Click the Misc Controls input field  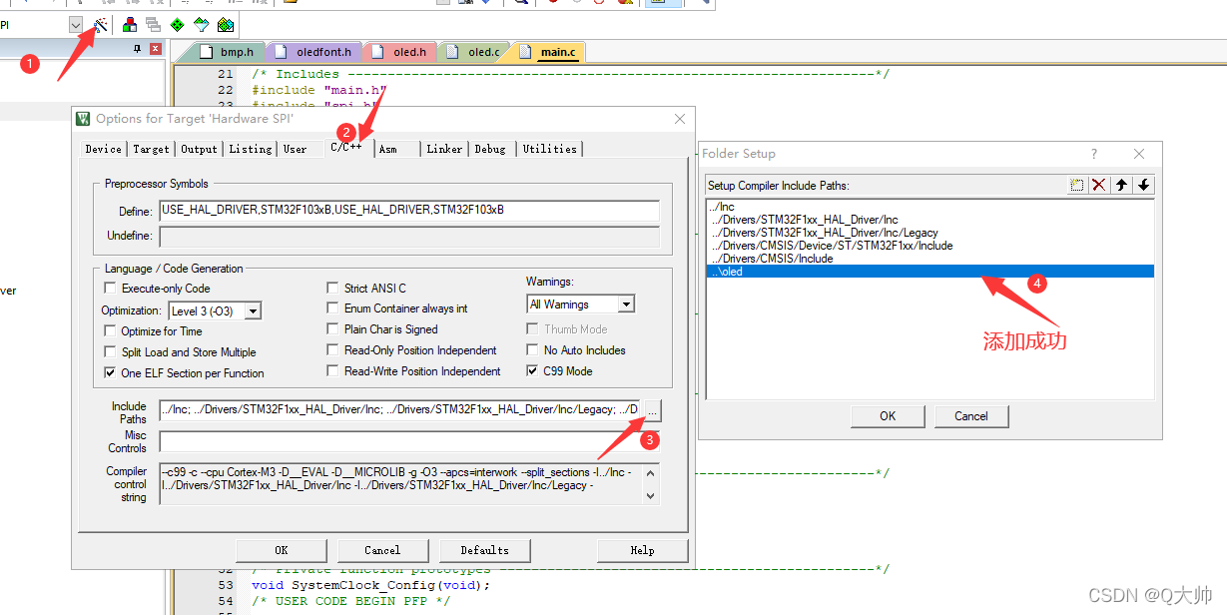(x=409, y=440)
